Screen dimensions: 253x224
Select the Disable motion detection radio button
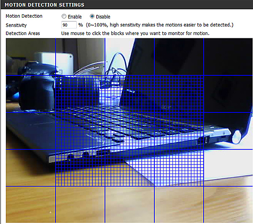92,16
